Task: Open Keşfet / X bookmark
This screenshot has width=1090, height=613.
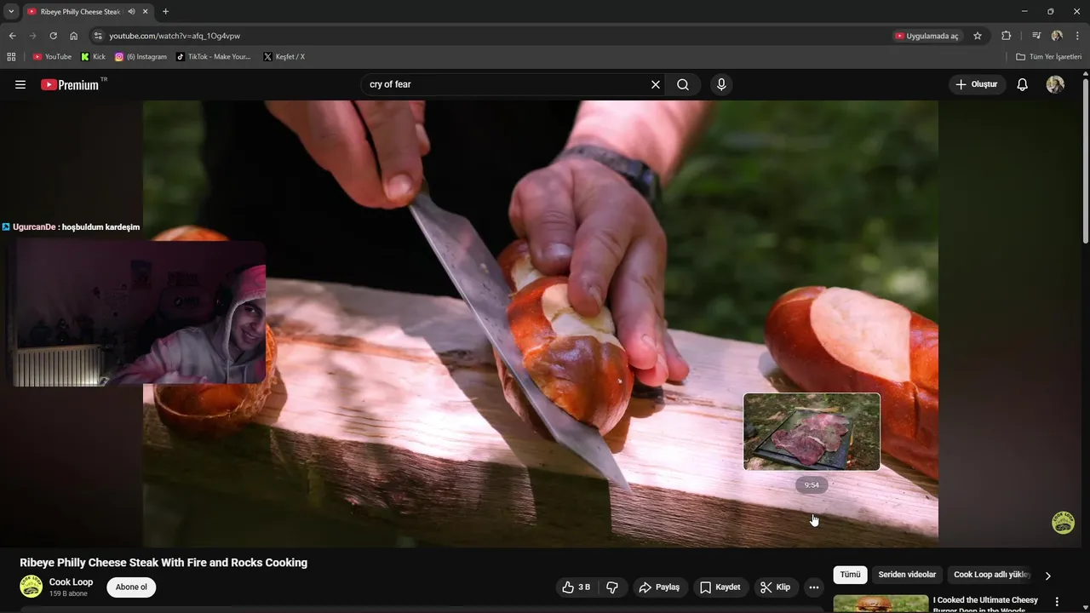Action: pos(284,57)
